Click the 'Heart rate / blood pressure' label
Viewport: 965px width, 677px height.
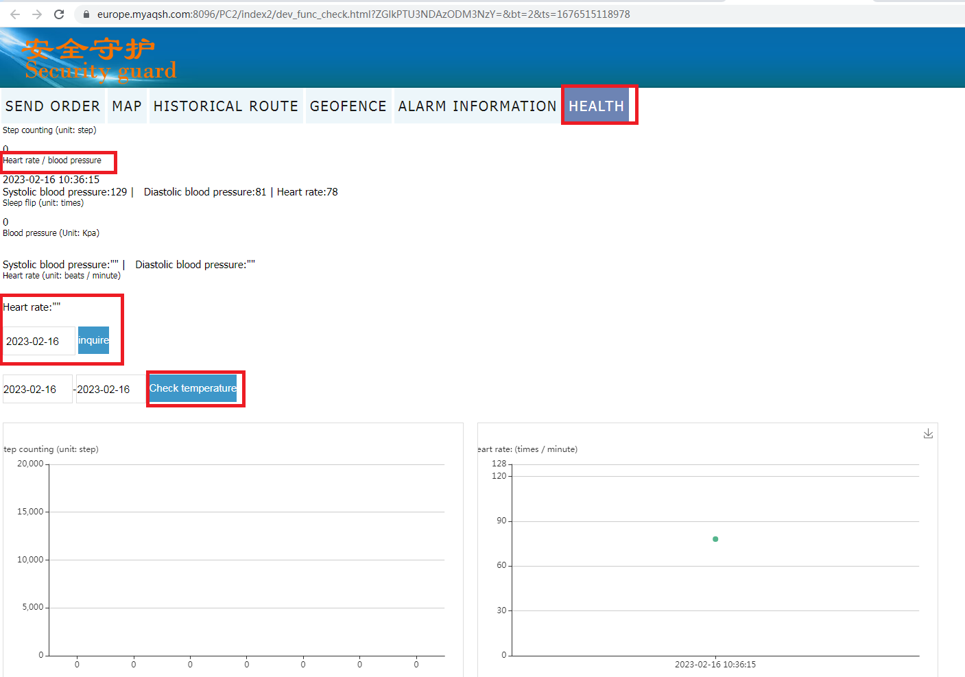52,161
